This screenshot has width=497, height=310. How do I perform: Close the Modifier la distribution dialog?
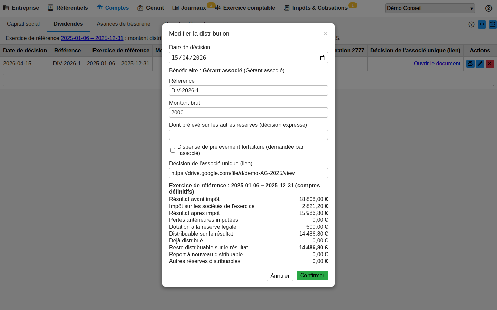coord(325,34)
